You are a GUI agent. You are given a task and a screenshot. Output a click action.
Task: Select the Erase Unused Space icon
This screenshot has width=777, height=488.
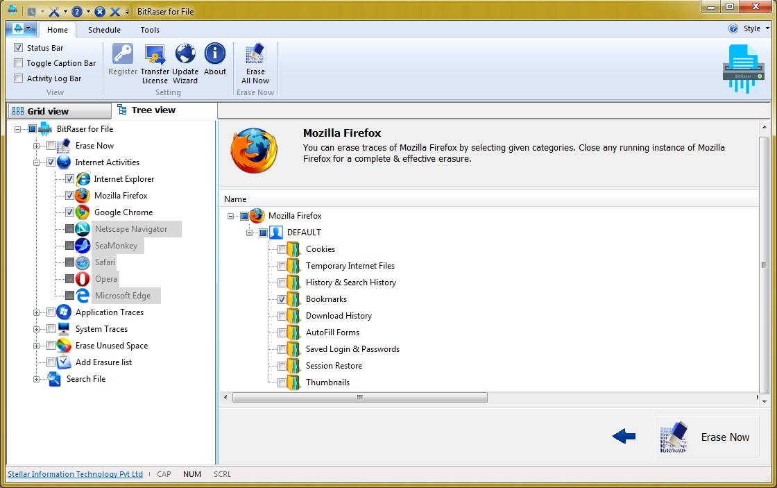point(63,346)
